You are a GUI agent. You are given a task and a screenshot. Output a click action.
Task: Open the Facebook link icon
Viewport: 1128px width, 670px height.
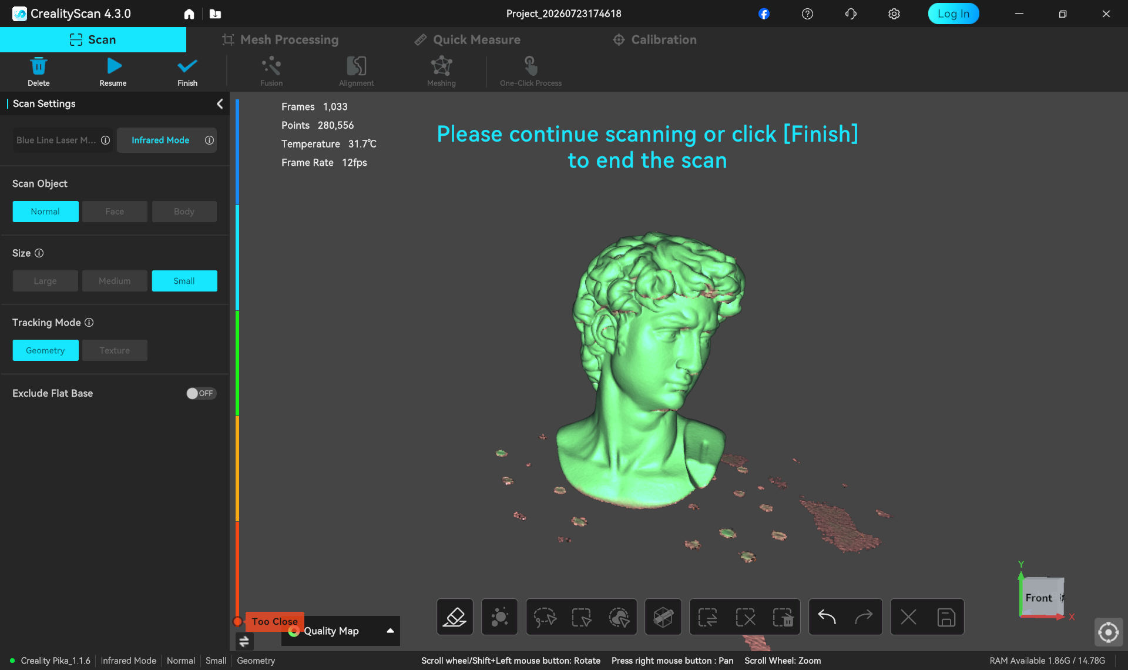pos(764,14)
